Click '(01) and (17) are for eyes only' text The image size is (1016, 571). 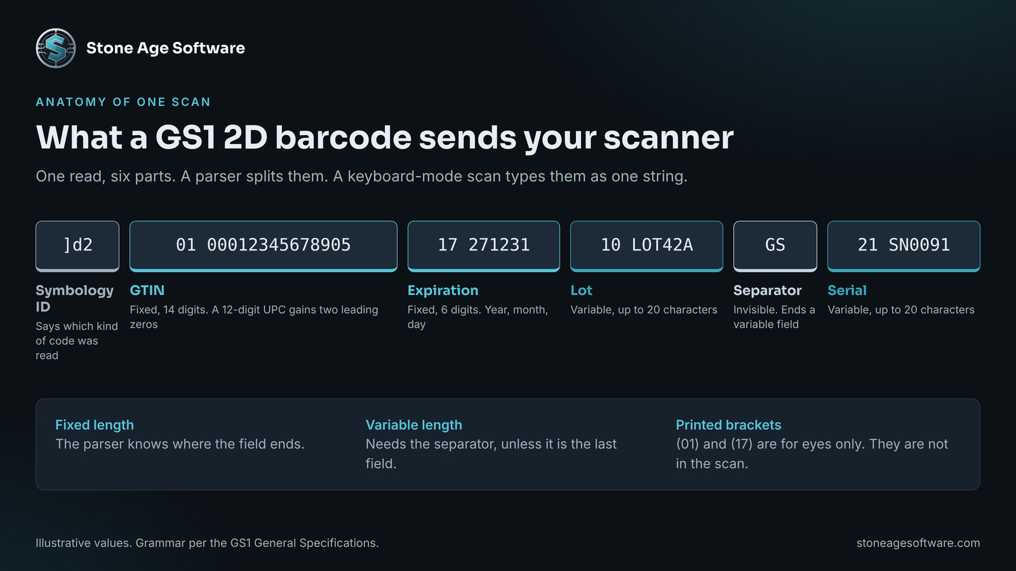tap(812, 454)
